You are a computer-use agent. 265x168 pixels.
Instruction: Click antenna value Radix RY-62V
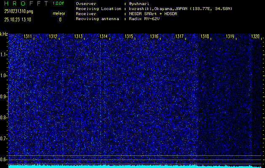tap(144, 19)
